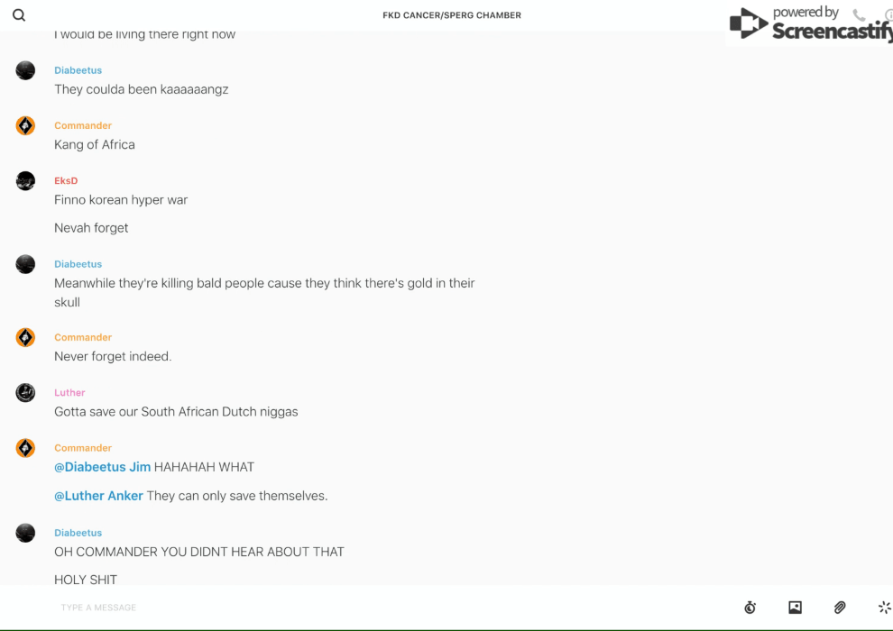Screen dimensions: 893x631
Task: Attach a picture using image icon
Action: click(x=795, y=608)
